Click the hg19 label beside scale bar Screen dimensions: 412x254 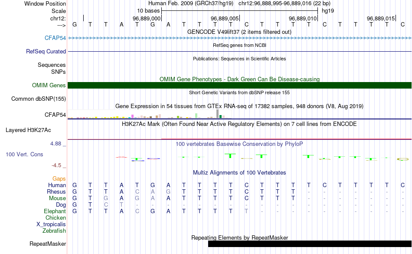tap(328, 11)
